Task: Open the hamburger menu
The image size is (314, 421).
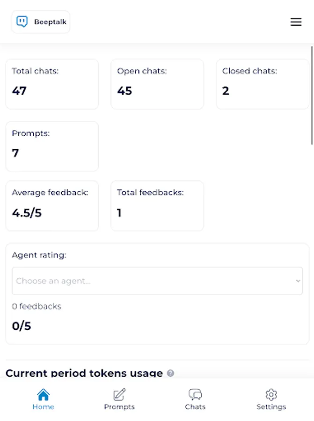Action: click(296, 22)
